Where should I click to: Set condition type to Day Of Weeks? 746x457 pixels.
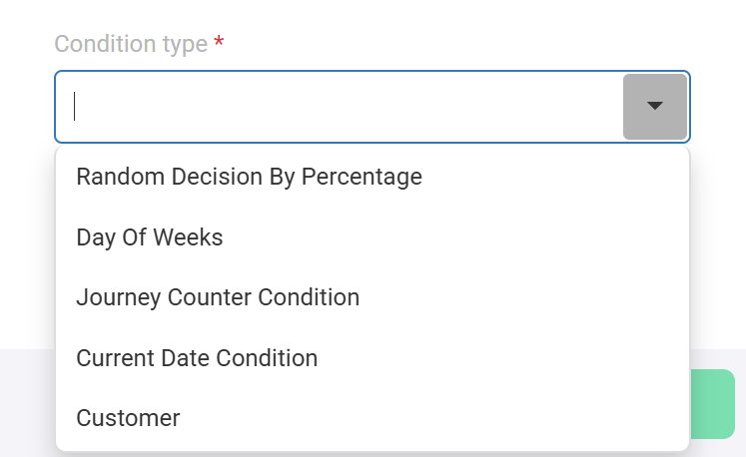coord(150,237)
